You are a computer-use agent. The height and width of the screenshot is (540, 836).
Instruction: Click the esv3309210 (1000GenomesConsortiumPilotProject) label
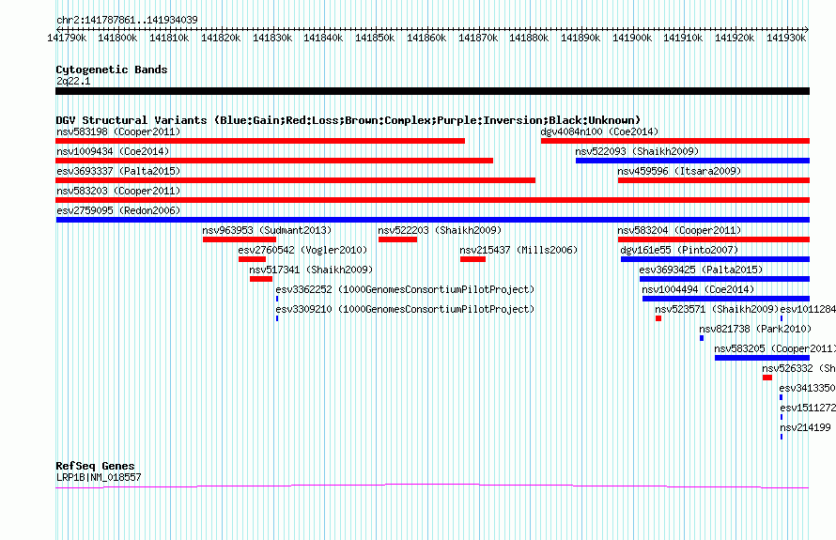click(405, 309)
